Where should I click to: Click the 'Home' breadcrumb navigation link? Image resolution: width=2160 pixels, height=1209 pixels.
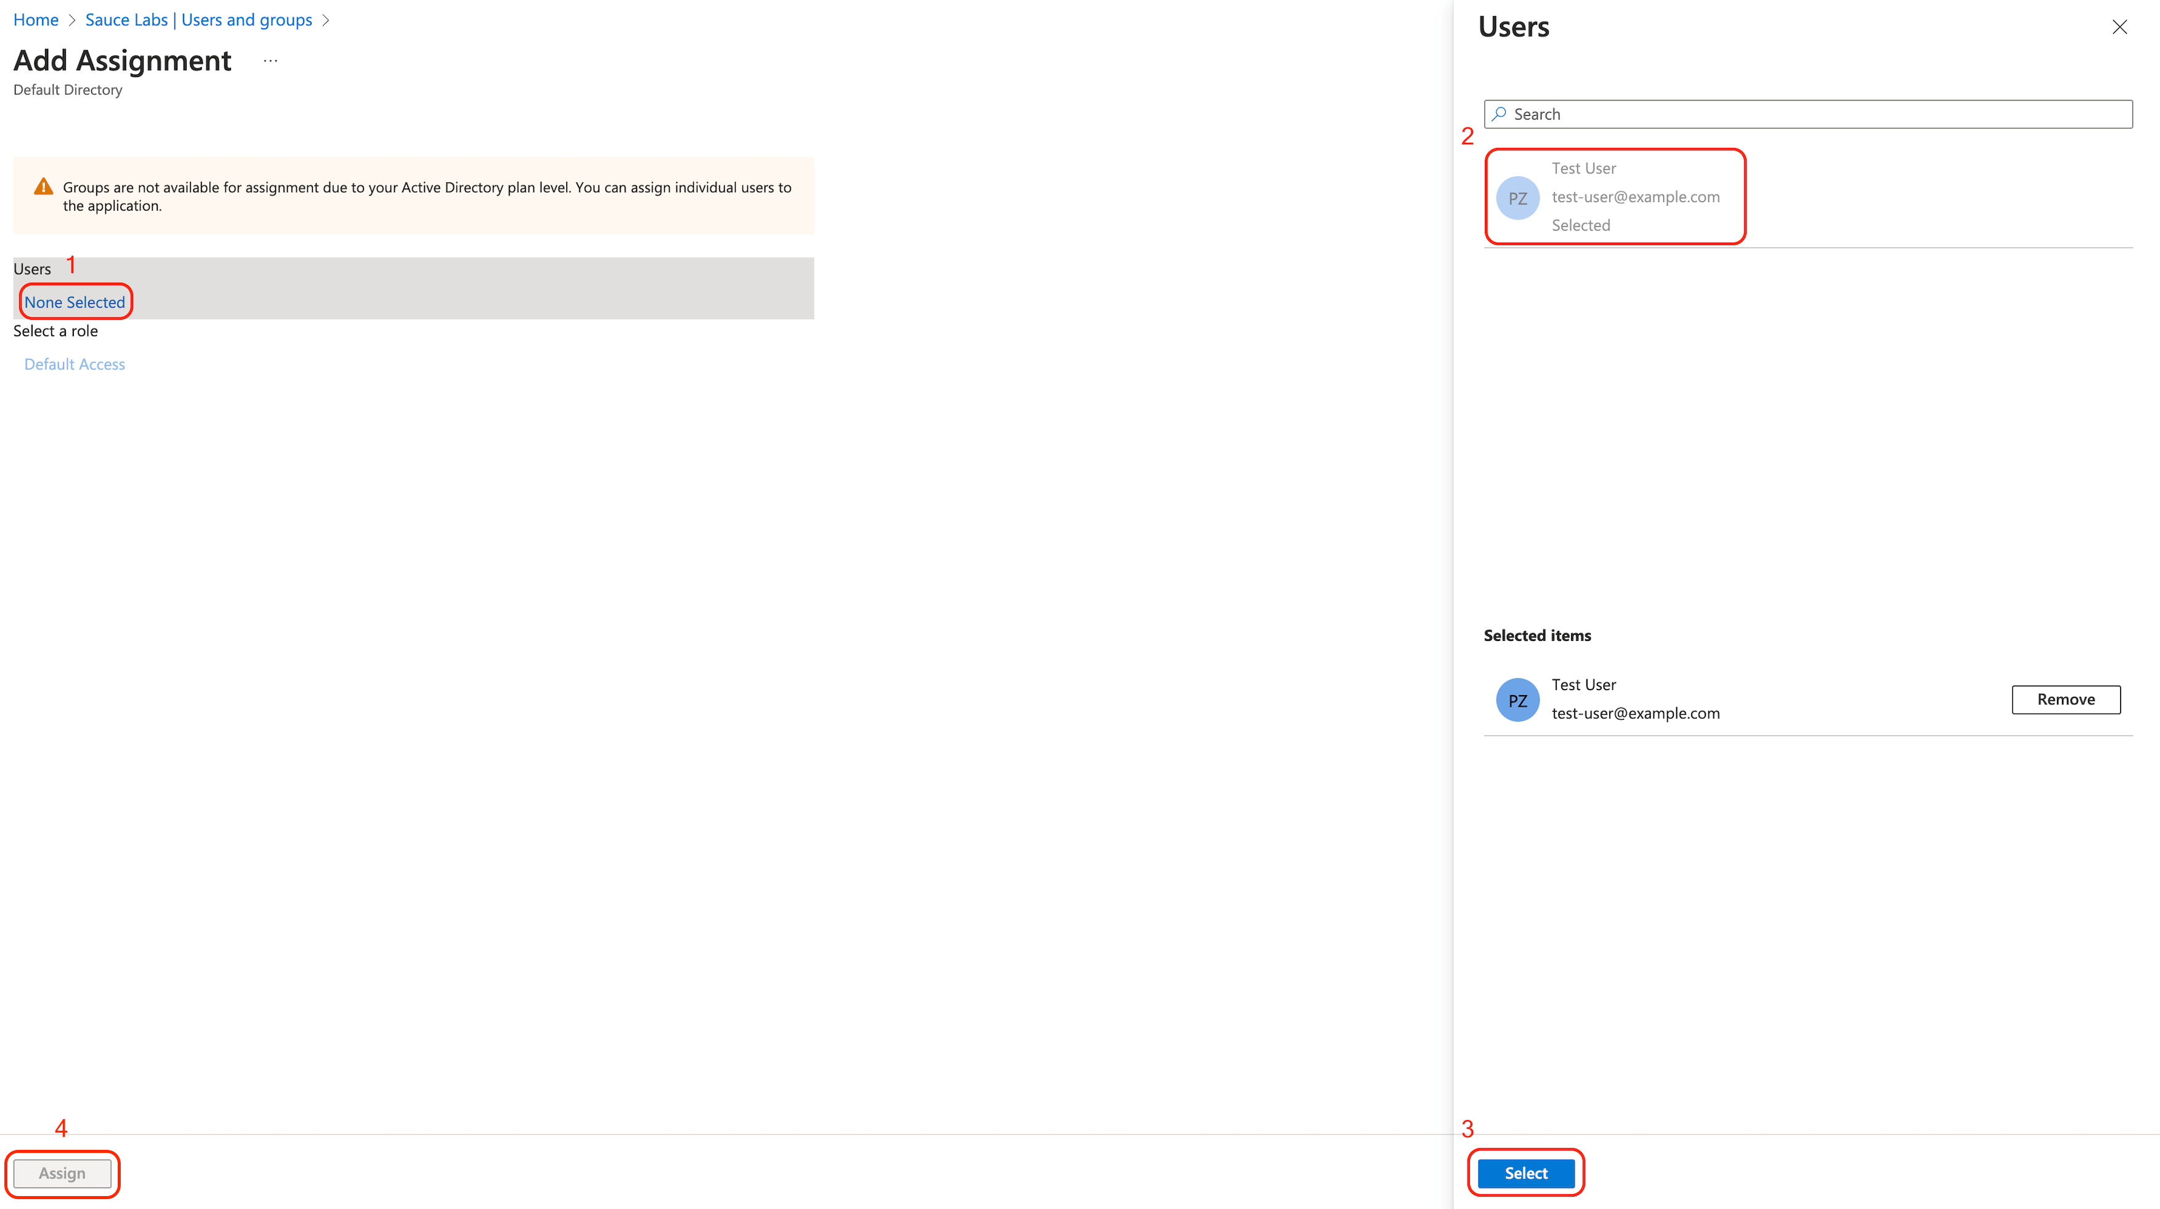pyautogui.click(x=34, y=19)
